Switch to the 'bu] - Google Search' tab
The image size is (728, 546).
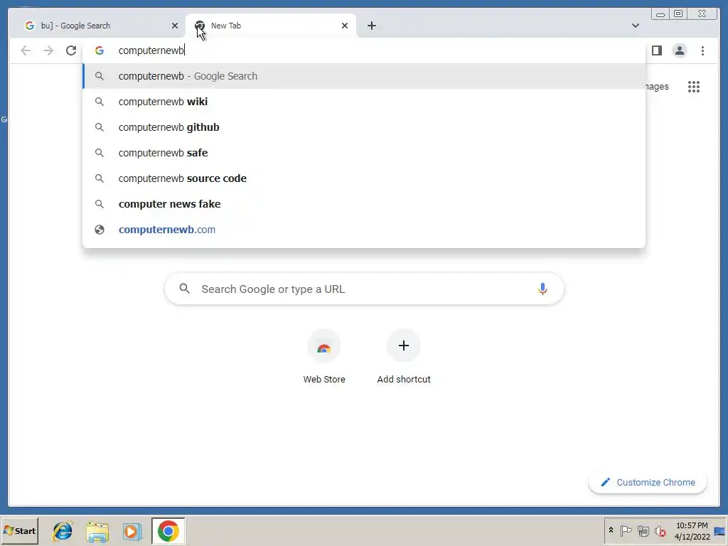tap(99, 26)
